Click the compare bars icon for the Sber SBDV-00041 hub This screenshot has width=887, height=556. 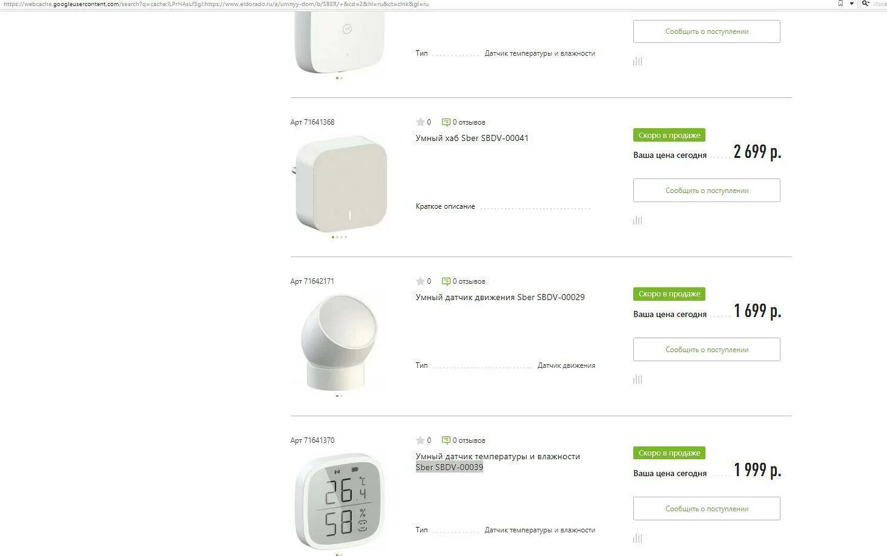(638, 220)
